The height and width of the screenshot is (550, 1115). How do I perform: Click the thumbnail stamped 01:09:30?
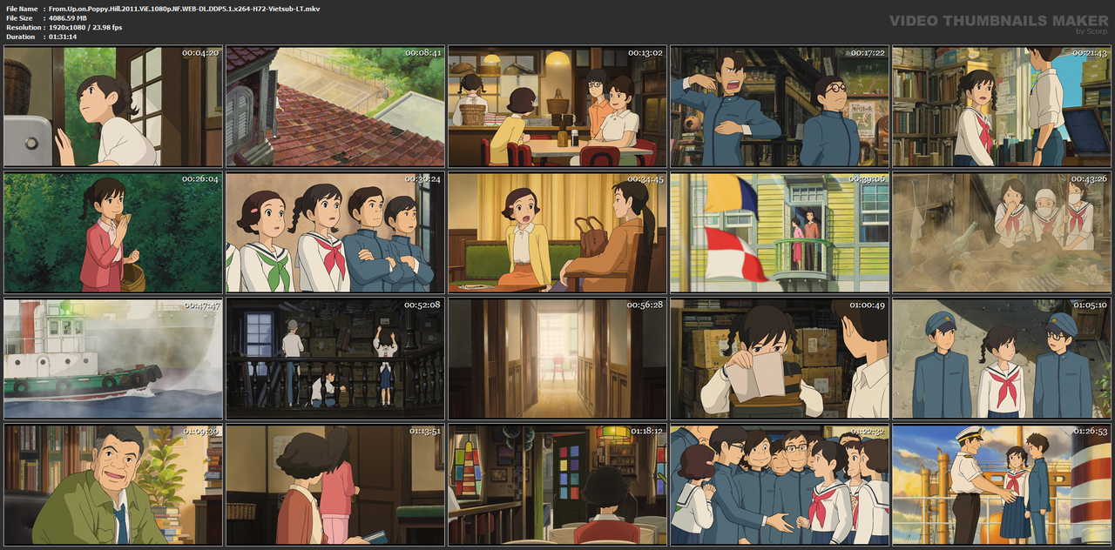[x=113, y=485]
